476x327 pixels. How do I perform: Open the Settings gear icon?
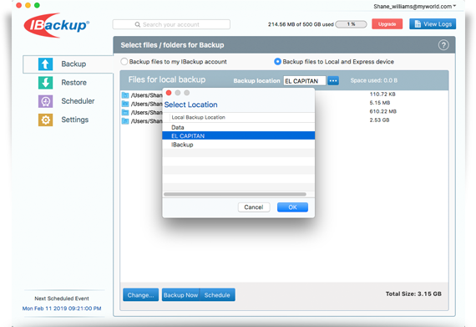click(45, 120)
